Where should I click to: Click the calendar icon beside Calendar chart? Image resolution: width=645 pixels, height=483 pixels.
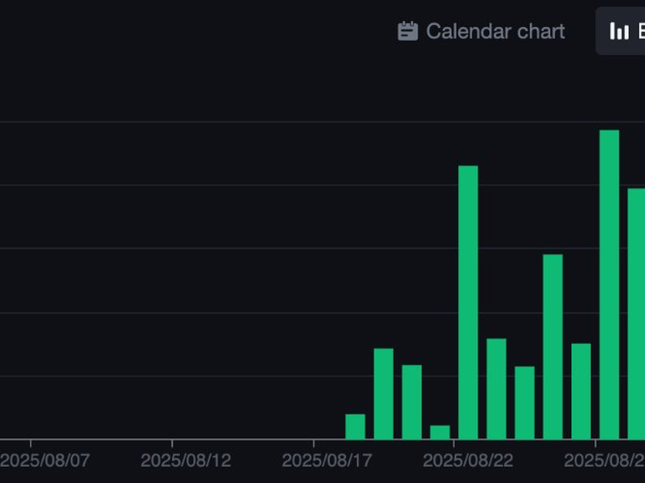pyautogui.click(x=407, y=31)
